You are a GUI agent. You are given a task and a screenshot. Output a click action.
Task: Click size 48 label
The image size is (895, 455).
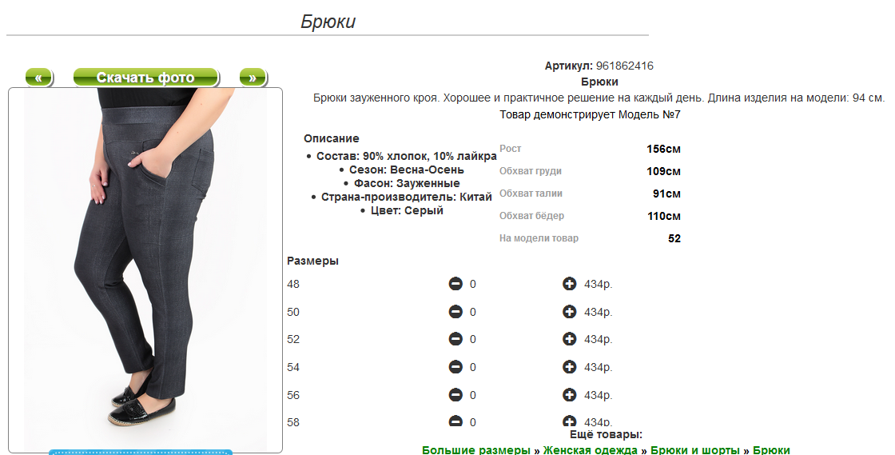(293, 285)
